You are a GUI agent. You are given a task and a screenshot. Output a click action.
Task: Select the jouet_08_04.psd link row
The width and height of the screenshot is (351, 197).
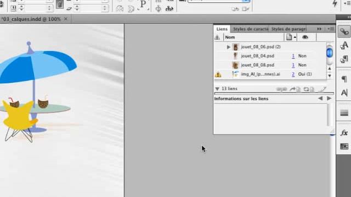270,56
